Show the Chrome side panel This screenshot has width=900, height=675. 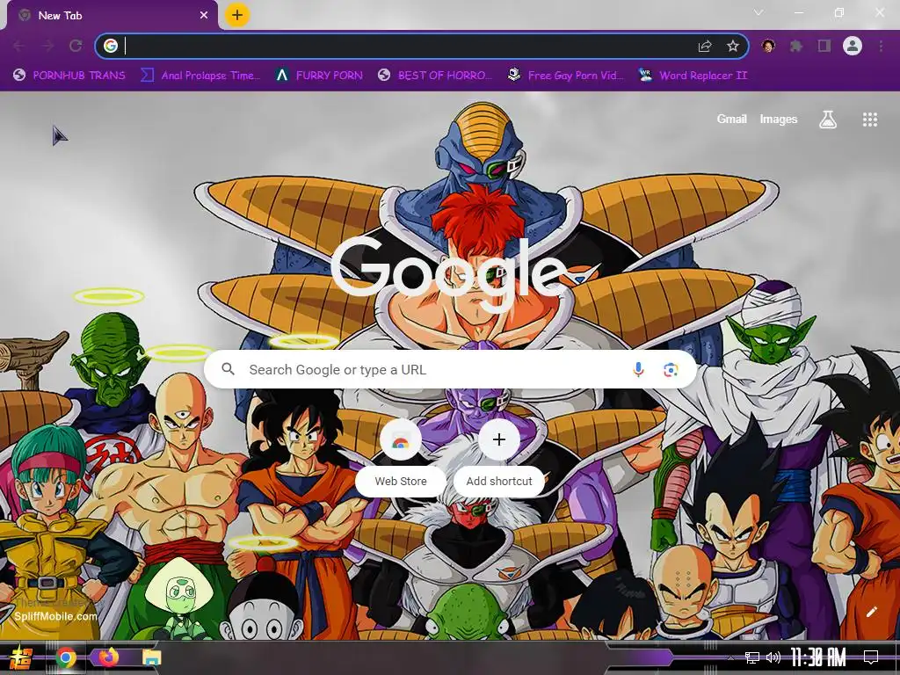tap(824, 46)
